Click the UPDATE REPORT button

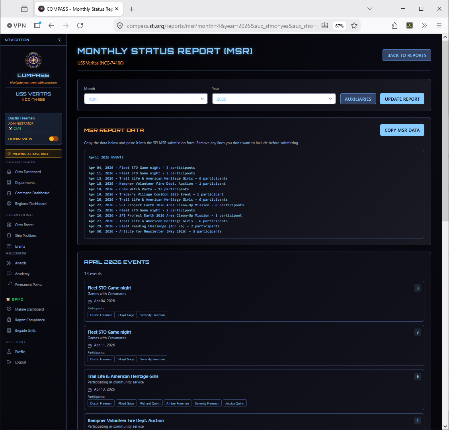(x=402, y=99)
